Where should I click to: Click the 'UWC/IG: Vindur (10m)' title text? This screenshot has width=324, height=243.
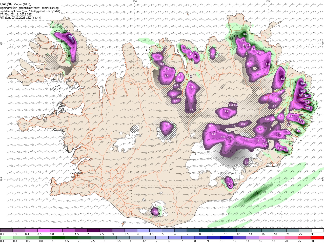pyautogui.click(x=16, y=4)
